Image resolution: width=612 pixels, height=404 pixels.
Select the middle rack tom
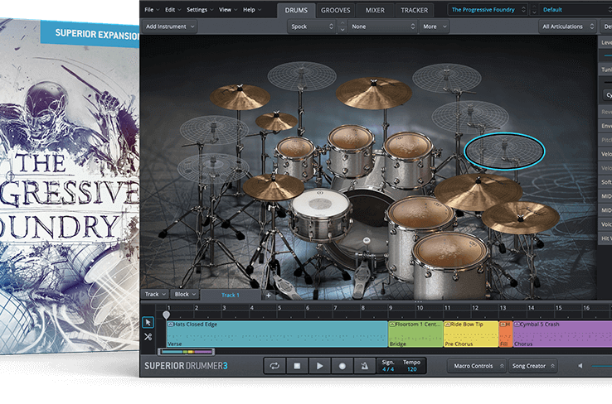(351, 150)
